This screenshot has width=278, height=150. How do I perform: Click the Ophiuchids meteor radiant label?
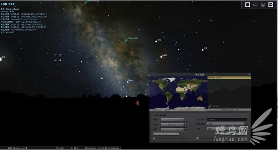pos(132,38)
